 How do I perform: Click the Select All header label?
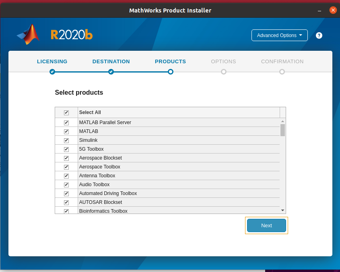coord(90,112)
